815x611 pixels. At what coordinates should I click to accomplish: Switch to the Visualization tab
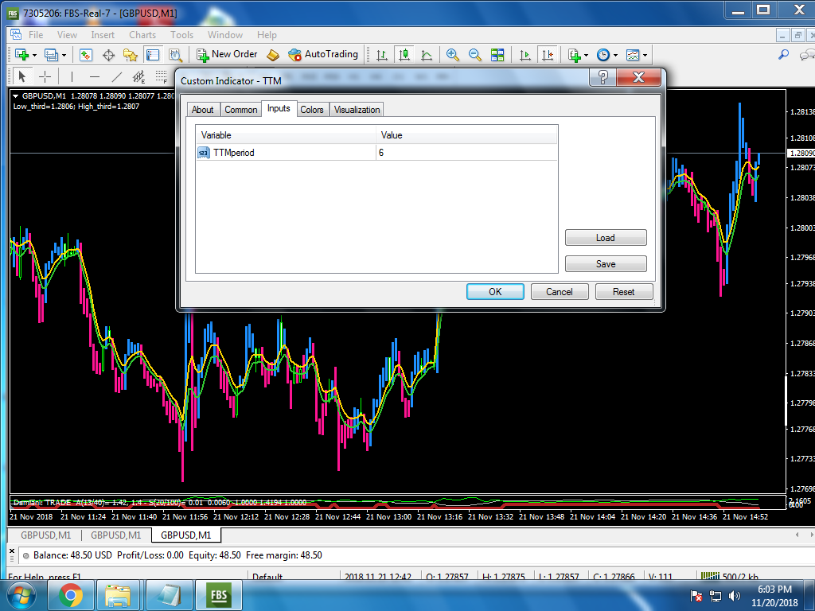click(x=357, y=110)
